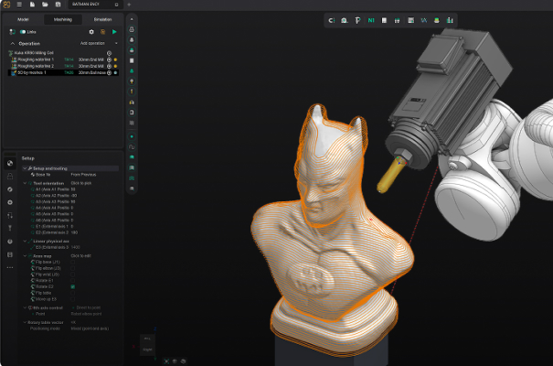Switch to the Model tab
The width and height of the screenshot is (553, 366).
tap(24, 19)
